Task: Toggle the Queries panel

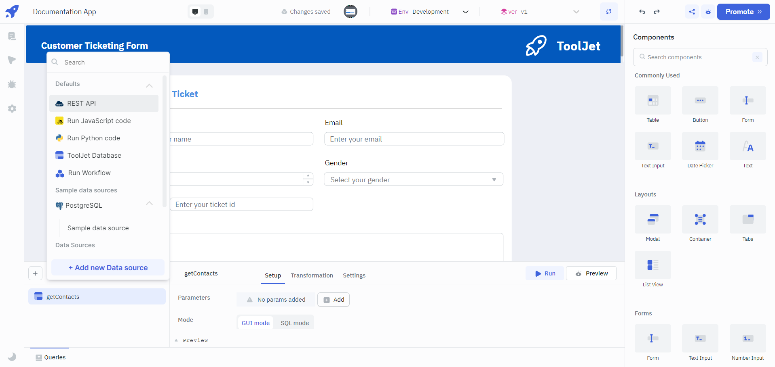Action: (50, 357)
